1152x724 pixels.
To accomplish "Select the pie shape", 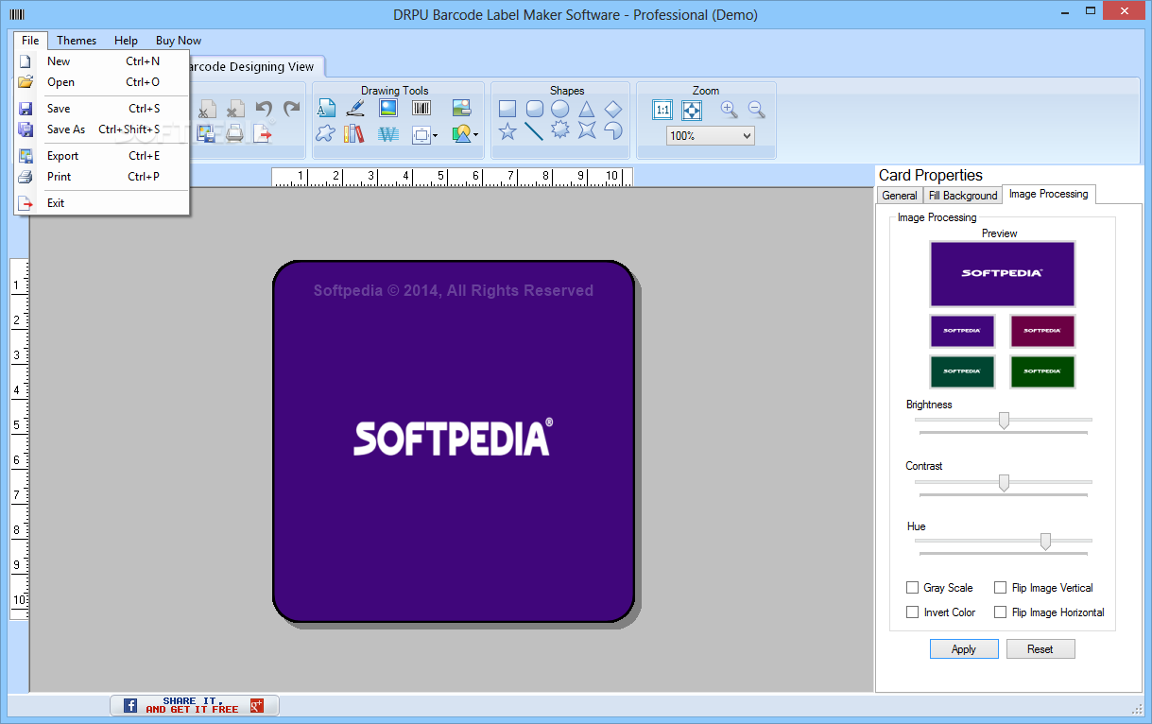I will 613,131.
